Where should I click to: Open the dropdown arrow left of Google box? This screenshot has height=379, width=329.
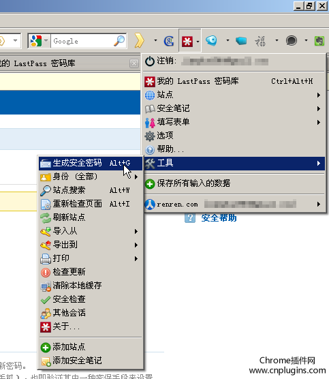coord(15,40)
